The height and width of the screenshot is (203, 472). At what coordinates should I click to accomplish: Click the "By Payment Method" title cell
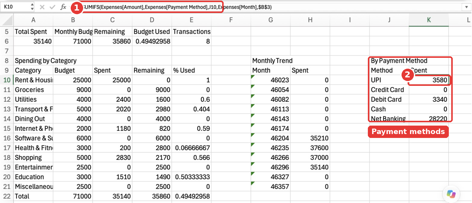[389, 61]
